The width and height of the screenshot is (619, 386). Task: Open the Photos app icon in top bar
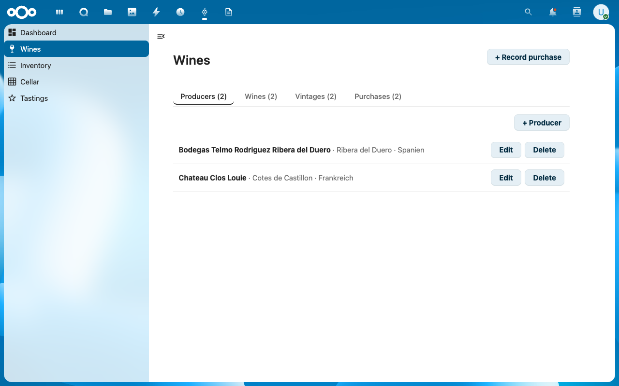132,12
